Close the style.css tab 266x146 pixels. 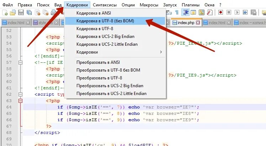[x=57, y=22]
